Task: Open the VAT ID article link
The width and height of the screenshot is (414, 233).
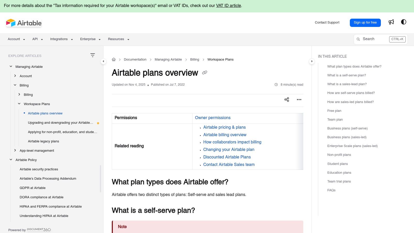Action: coord(228,5)
